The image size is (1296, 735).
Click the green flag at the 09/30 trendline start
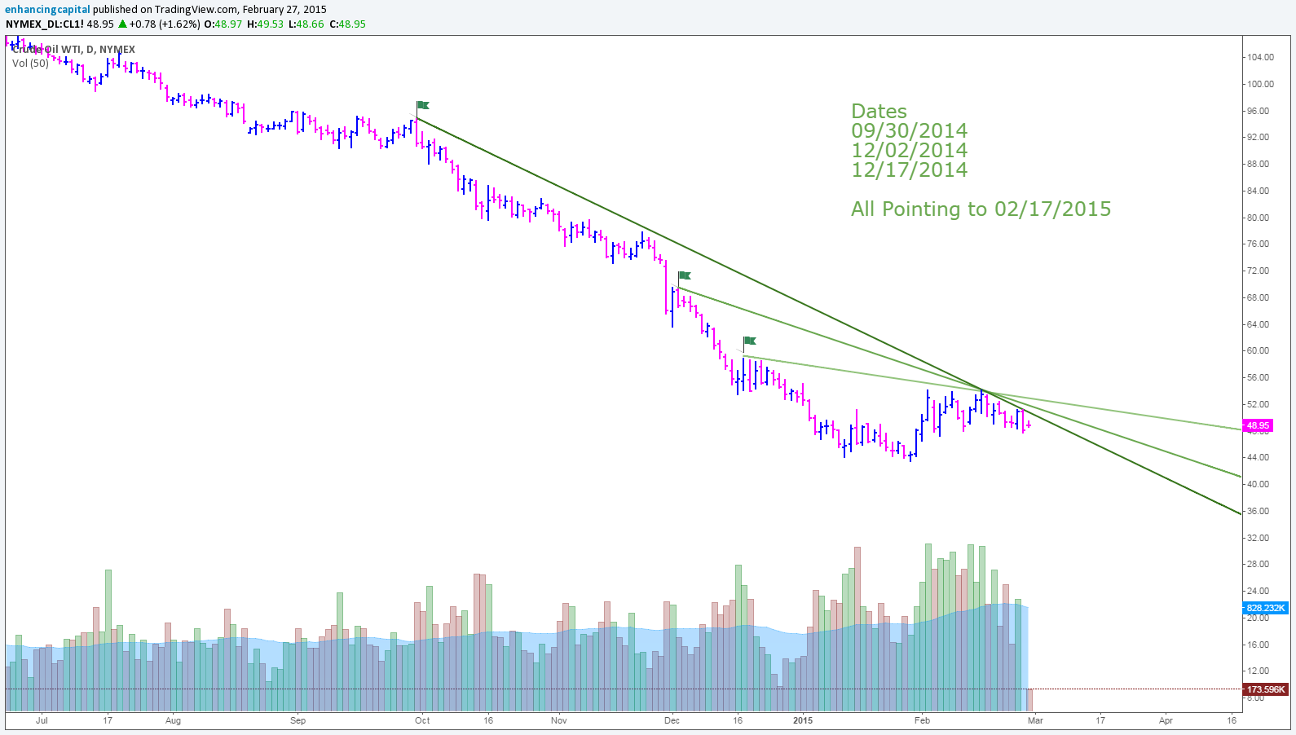pos(422,105)
